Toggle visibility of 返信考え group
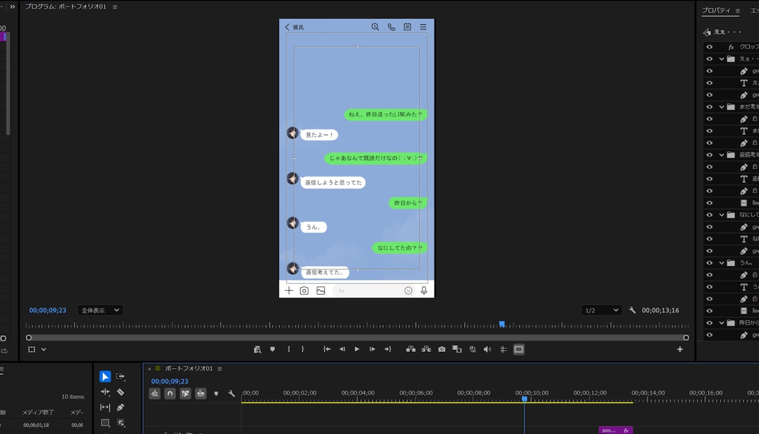Viewport: 759px width, 434px height. tap(709, 155)
